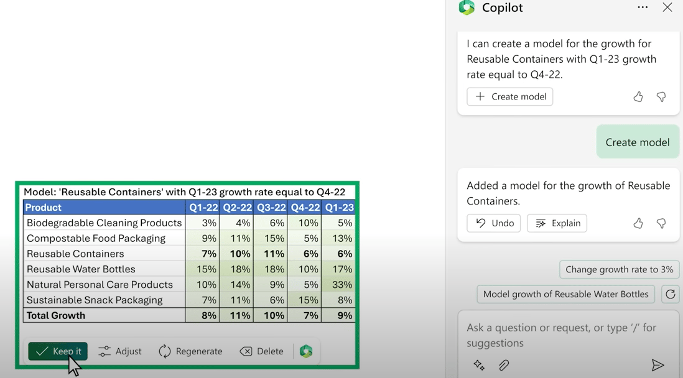Screen dimensions: 683x378
Task: Click Explain for the added model
Action: point(557,223)
